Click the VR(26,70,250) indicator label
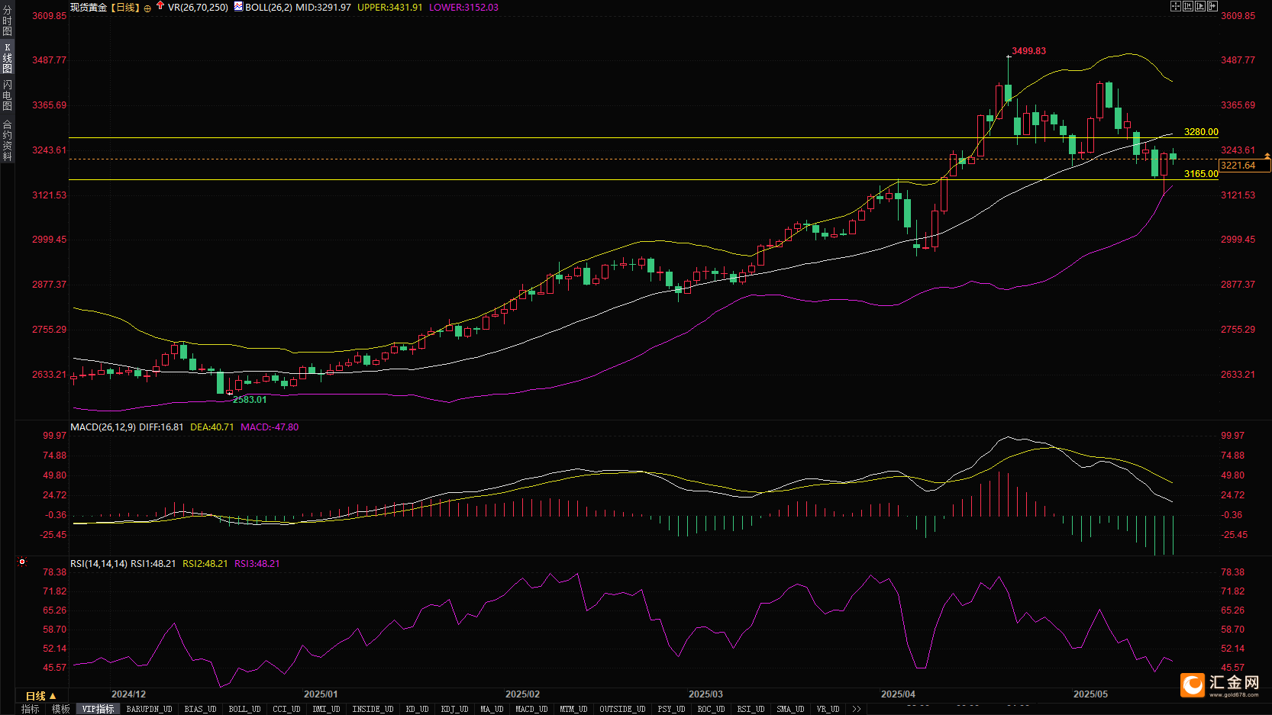Image resolution: width=1272 pixels, height=715 pixels. pos(198,7)
